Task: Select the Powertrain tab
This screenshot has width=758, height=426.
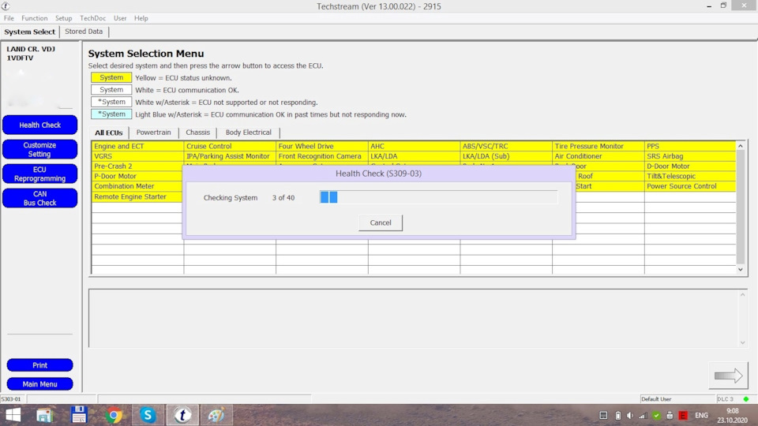Action: (153, 133)
